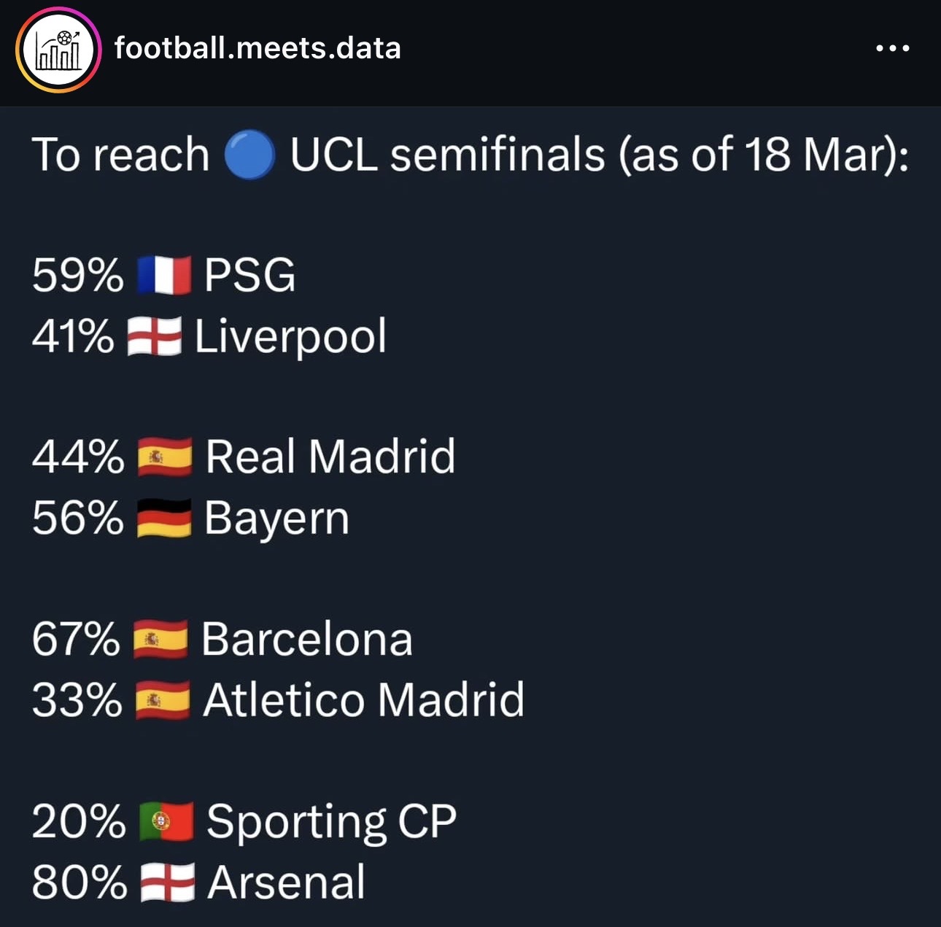The height and width of the screenshot is (927, 941).
Task: Click the England flag beside Liverpool
Action: point(154,336)
